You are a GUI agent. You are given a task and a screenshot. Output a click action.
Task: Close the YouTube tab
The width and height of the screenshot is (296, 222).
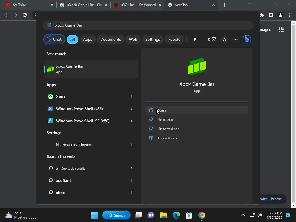click(x=52, y=5)
